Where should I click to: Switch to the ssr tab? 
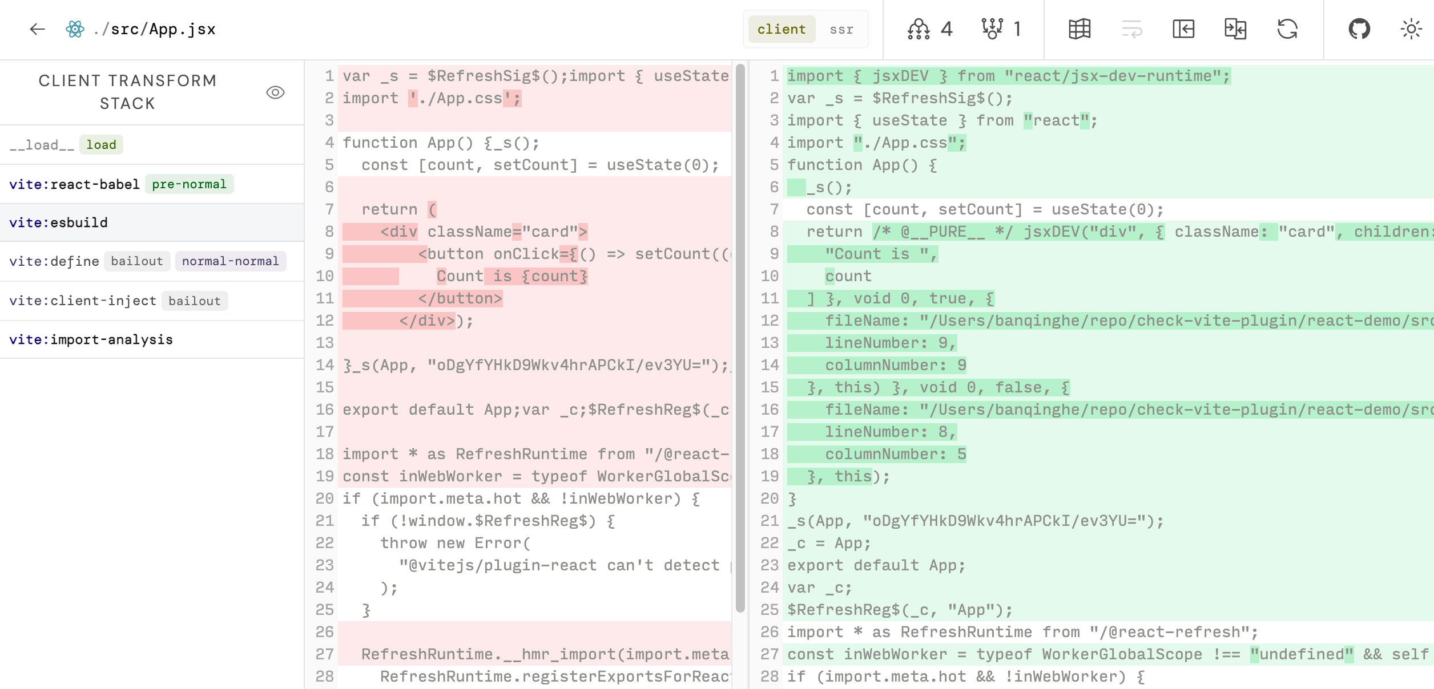click(841, 29)
